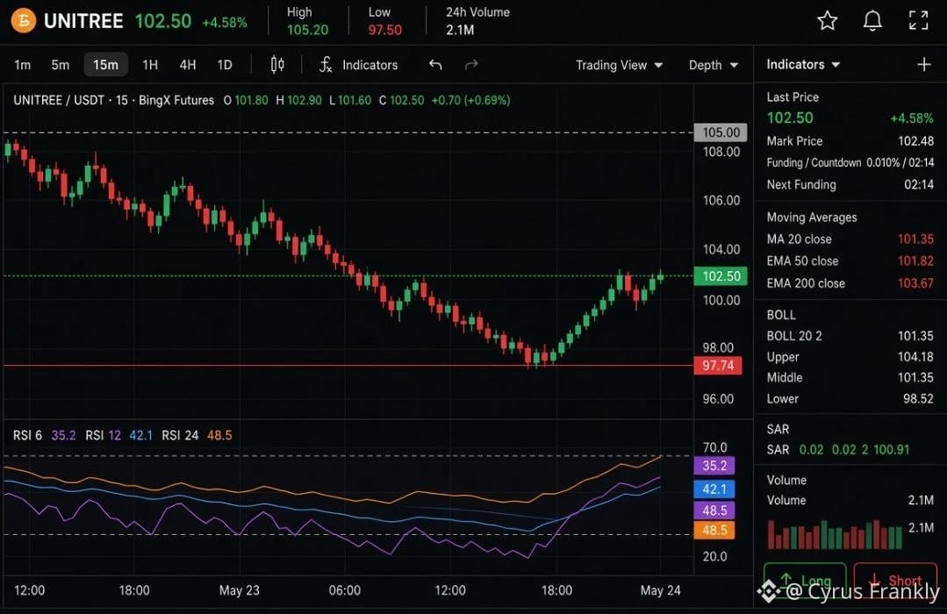
Task: Enter fullscreen chart mode
Action: tap(919, 20)
